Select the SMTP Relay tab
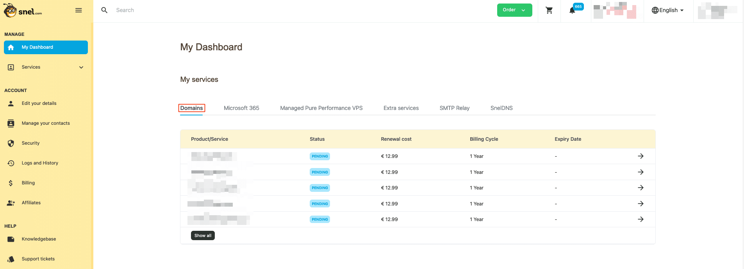Image resolution: width=744 pixels, height=269 pixels. pyautogui.click(x=454, y=108)
